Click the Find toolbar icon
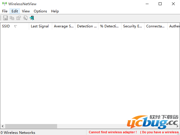This screenshot has width=180, height=135. (x=25, y=18)
